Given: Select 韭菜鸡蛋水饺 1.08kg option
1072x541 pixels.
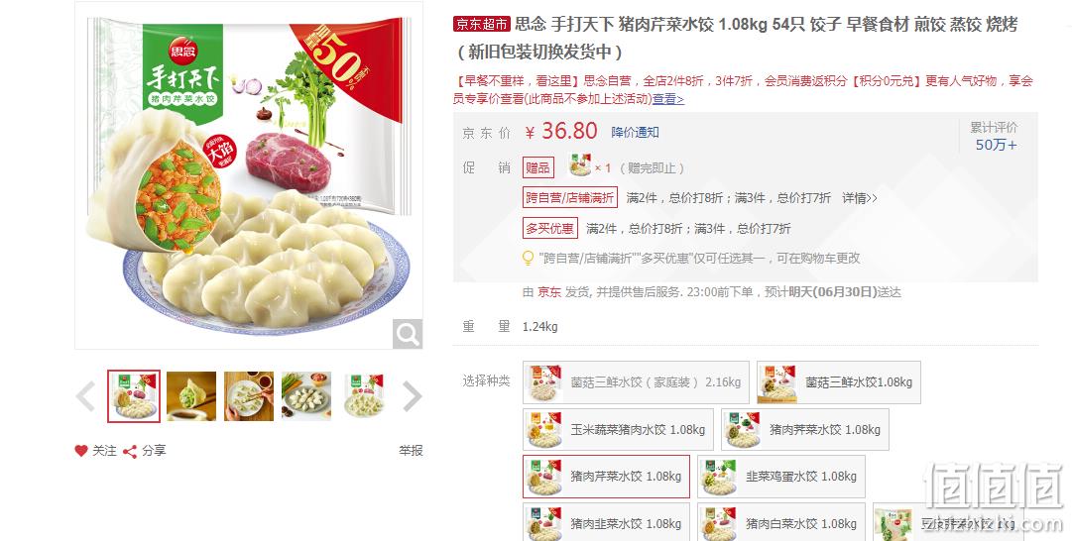Looking at the screenshot, I should point(781,477).
